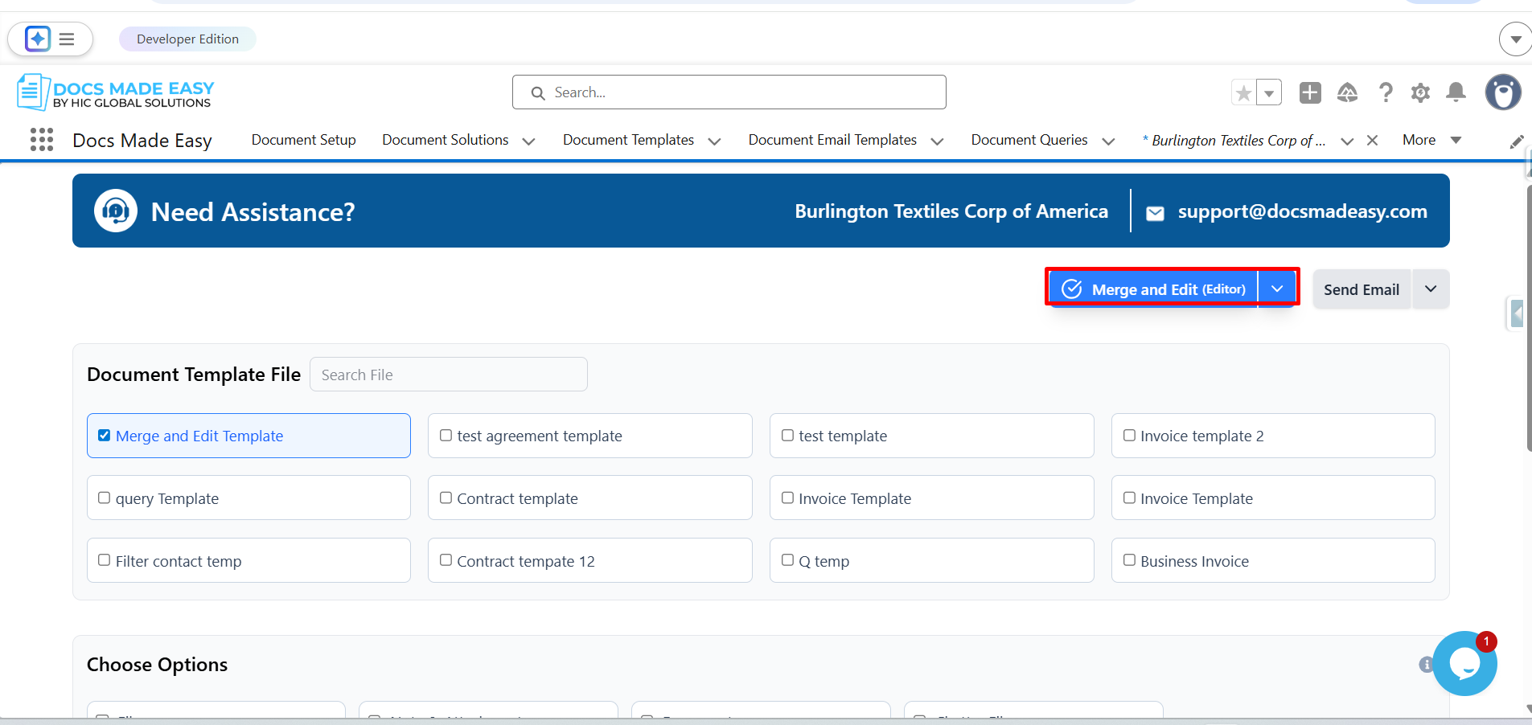
Task: Switch to the Document Setup tab
Action: click(x=303, y=140)
